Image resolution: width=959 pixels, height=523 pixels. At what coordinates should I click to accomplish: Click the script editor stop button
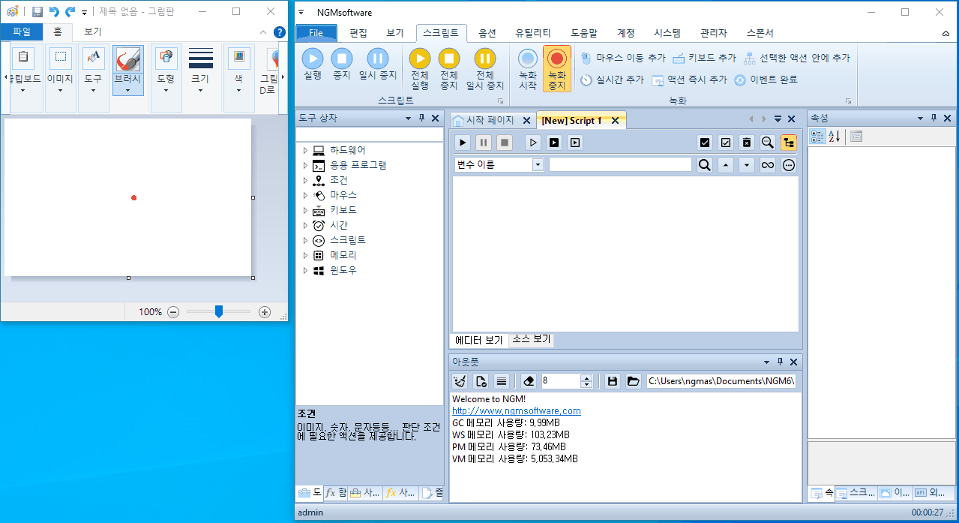(505, 142)
